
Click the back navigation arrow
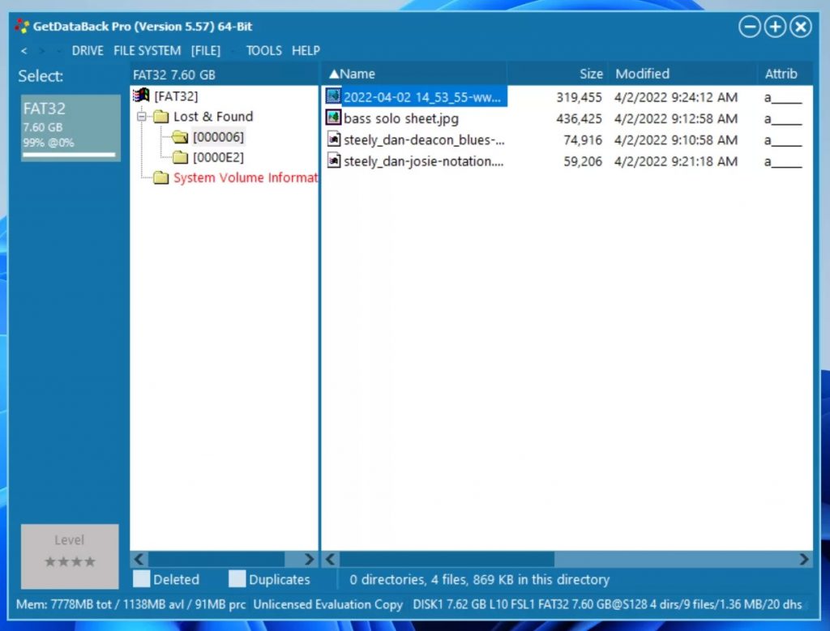[23, 50]
